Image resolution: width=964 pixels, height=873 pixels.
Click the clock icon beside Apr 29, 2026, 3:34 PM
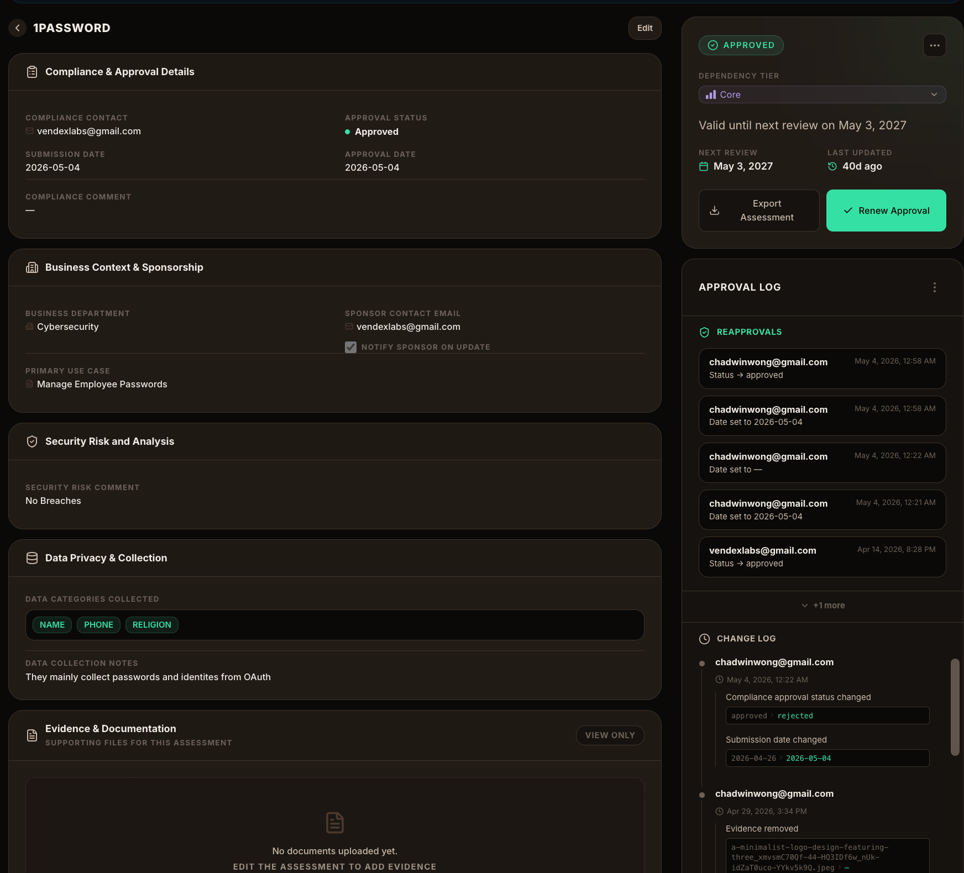(719, 811)
